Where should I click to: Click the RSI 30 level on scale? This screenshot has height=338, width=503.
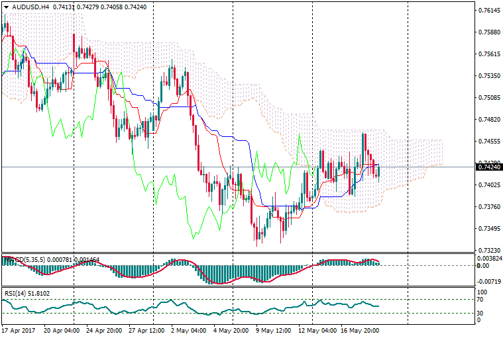click(x=481, y=313)
